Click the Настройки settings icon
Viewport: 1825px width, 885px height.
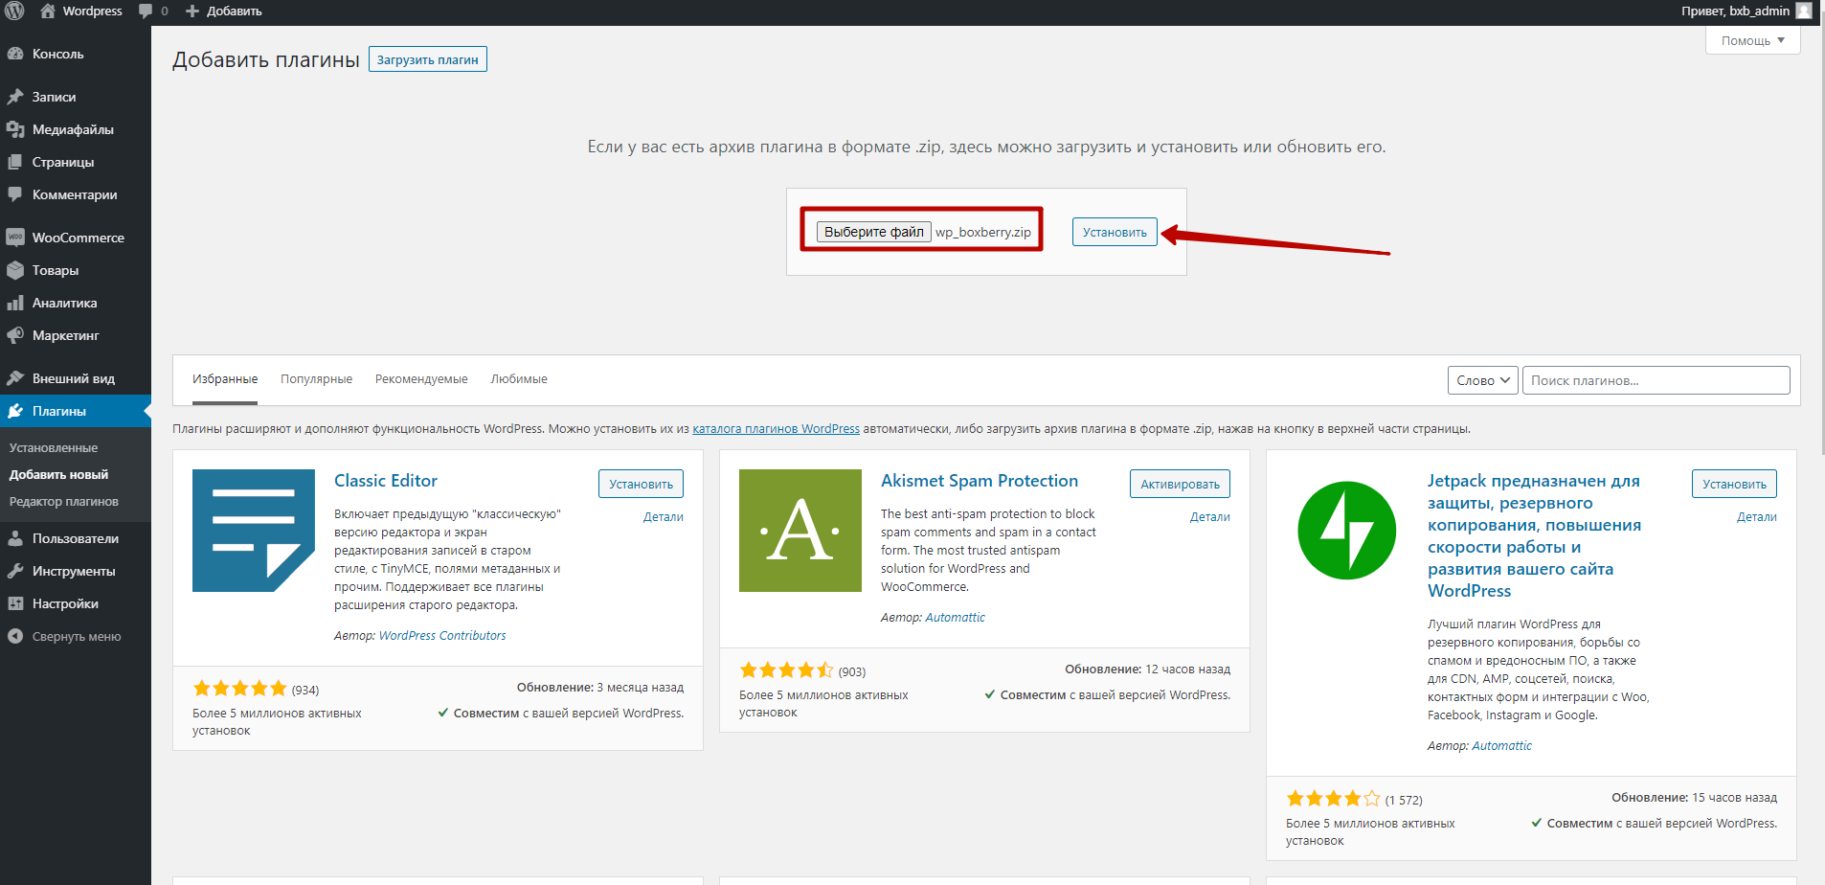(15, 603)
